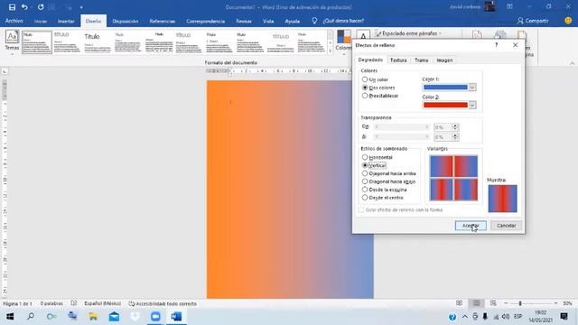Open Zoom app in the taskbar
This screenshot has width=578, height=325.
click(x=155, y=317)
